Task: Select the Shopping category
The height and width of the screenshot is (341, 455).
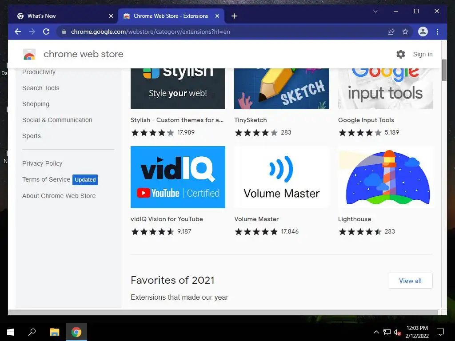Action: (x=36, y=104)
